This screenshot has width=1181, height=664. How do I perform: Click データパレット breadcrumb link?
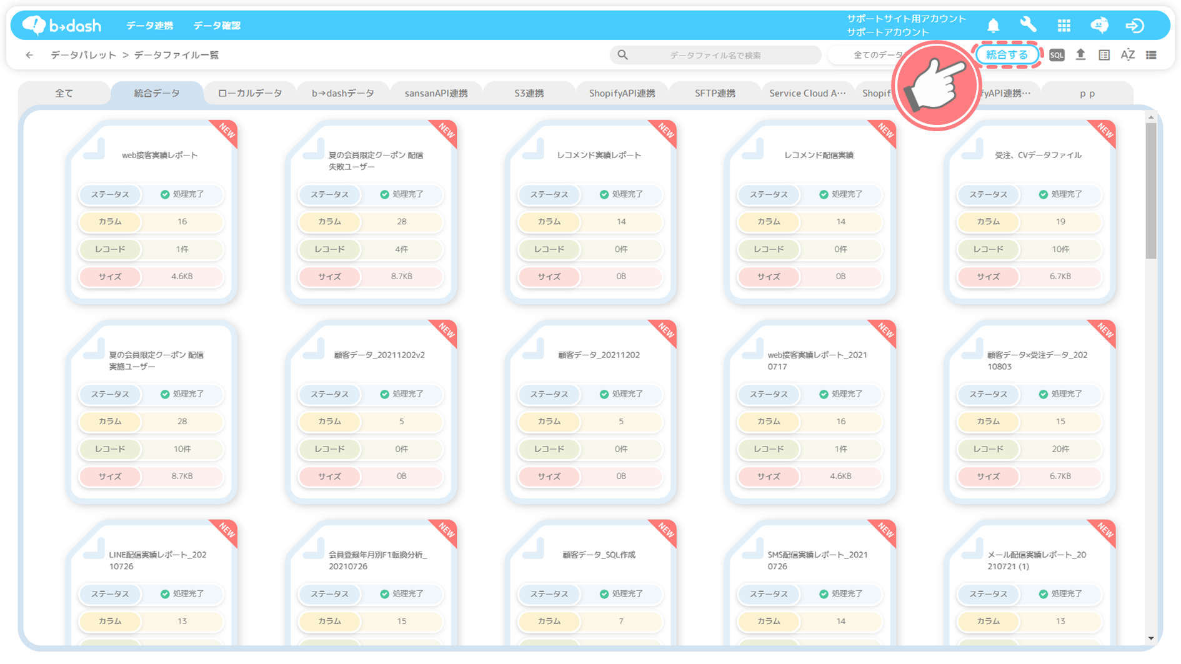point(84,55)
